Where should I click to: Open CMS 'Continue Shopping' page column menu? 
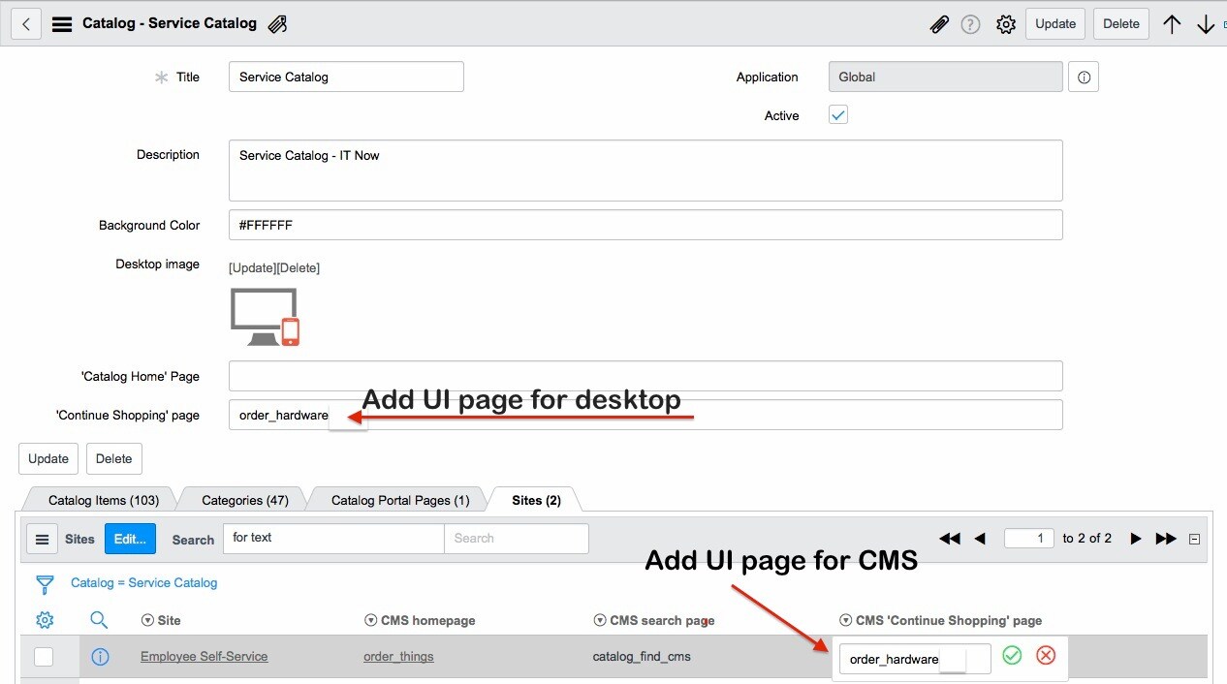845,620
